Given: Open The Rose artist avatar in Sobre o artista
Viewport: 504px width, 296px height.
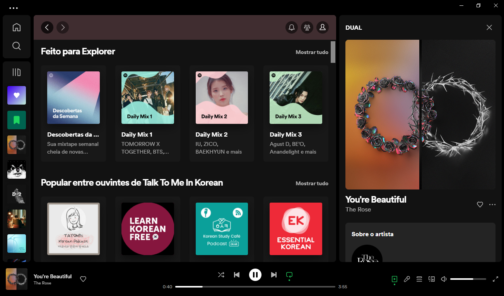Looking at the screenshot, I should (367, 254).
